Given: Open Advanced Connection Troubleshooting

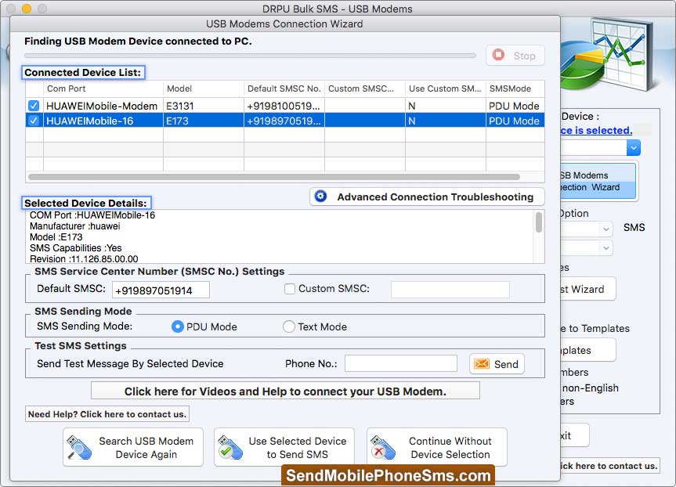Looking at the screenshot, I should pos(427,197).
